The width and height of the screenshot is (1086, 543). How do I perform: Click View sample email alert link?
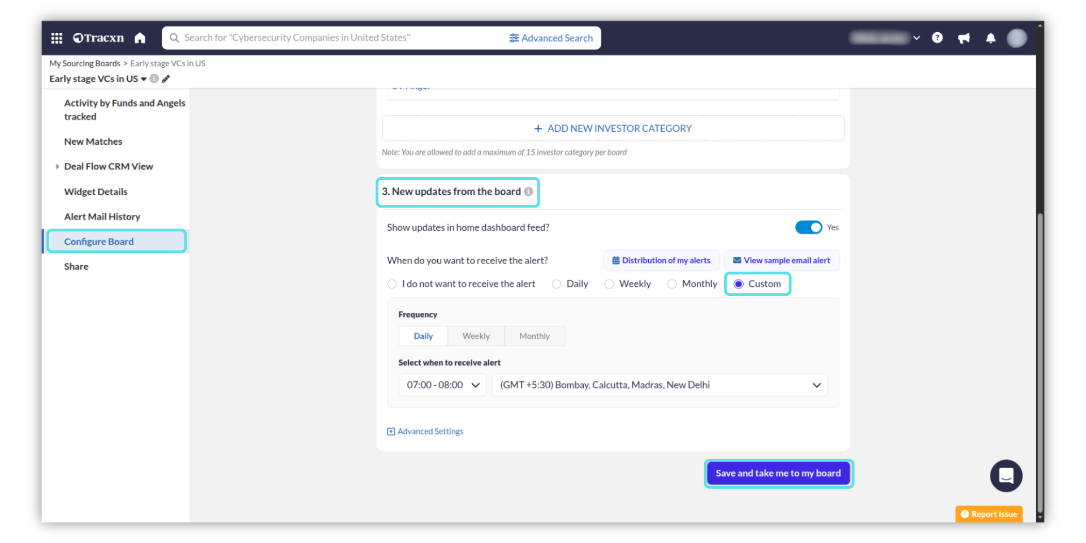(x=781, y=261)
